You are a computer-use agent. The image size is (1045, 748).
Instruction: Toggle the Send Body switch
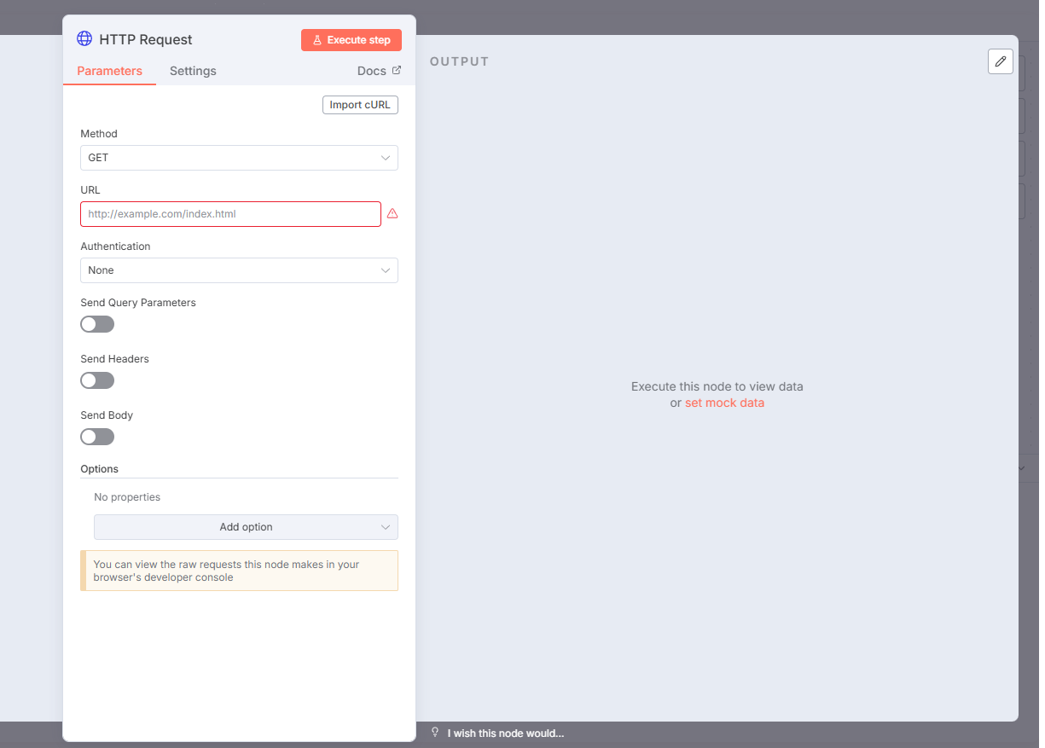tap(97, 437)
